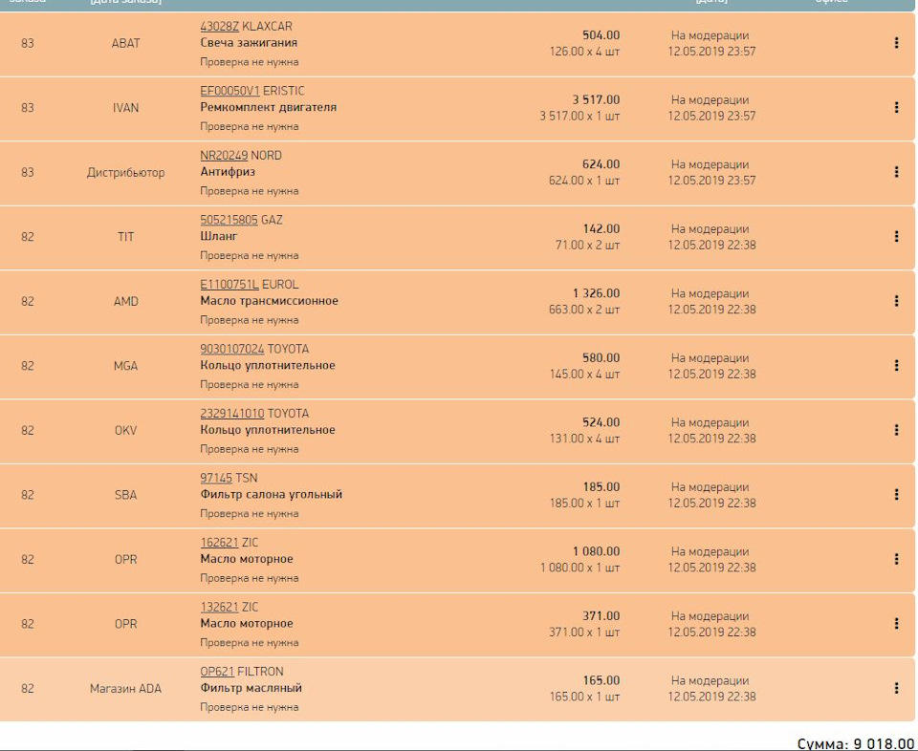This screenshot has height=751, width=918.
Task: Click supplier OKV
Action: (125, 431)
